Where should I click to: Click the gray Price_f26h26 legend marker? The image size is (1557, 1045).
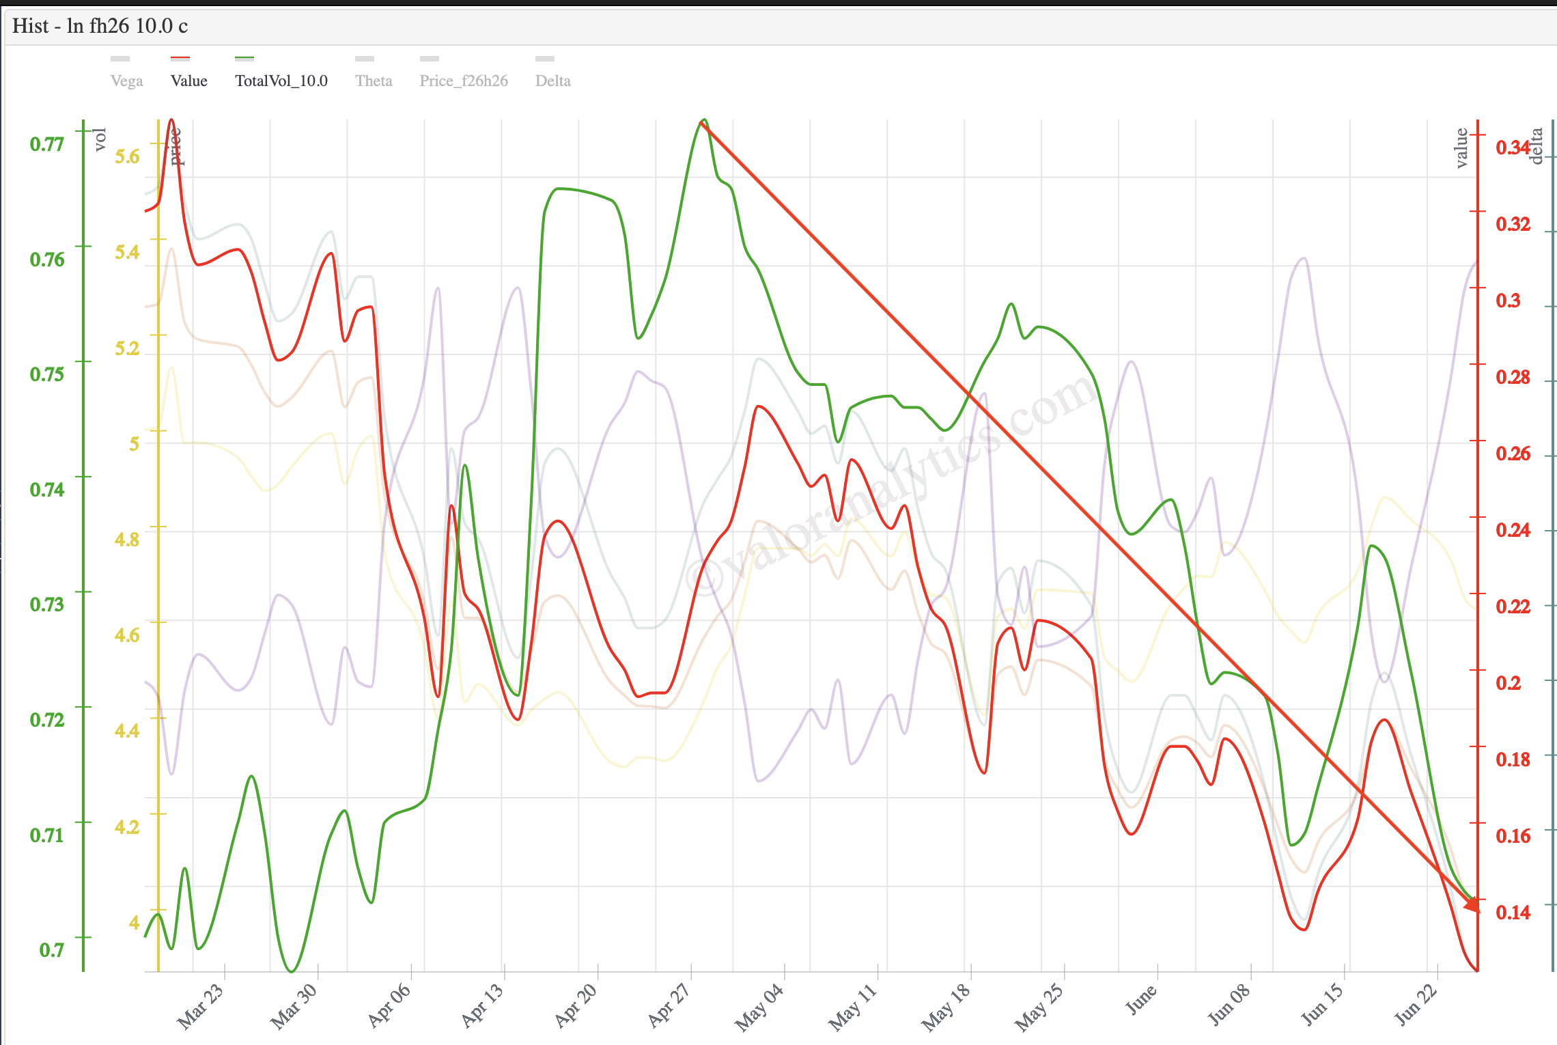tap(430, 59)
